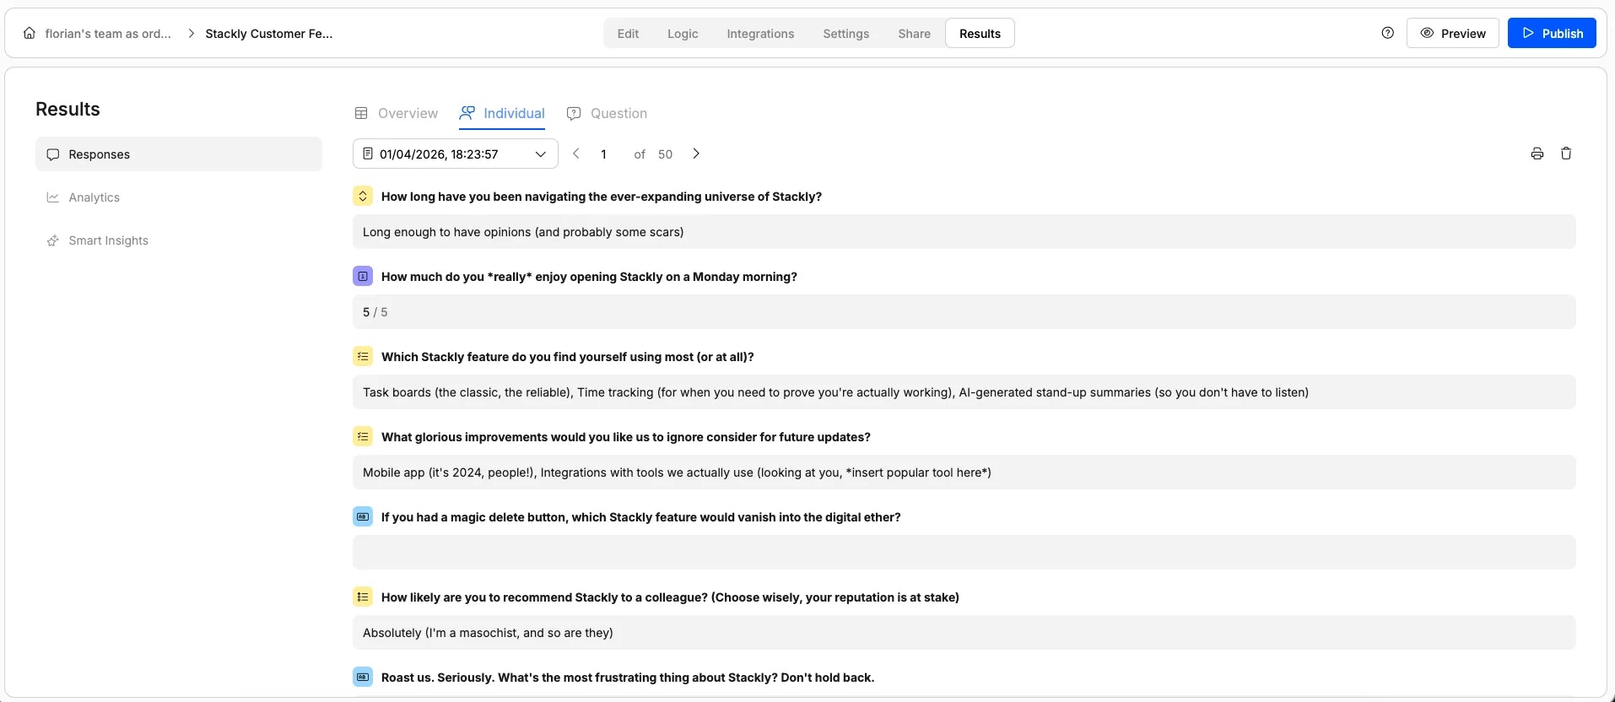Viewport: 1615px width, 702px height.
Task: Click the Question chat icon
Action: [x=574, y=113]
